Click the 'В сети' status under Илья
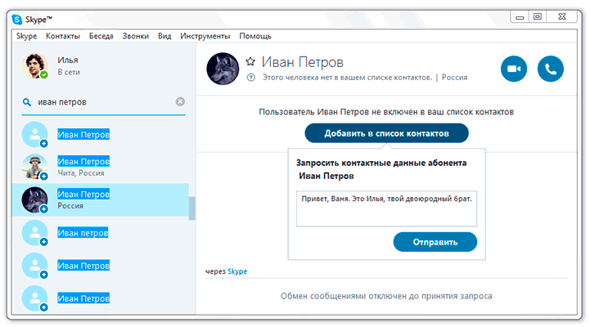The image size is (590, 327). tap(69, 72)
